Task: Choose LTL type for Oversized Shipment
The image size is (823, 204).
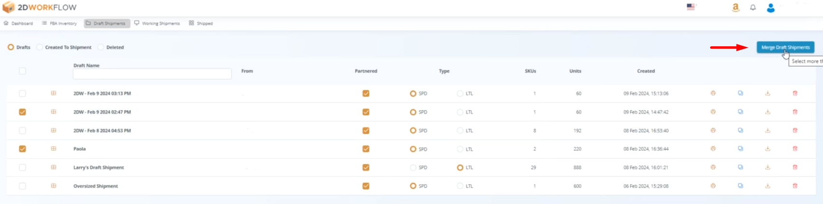Action: point(460,186)
